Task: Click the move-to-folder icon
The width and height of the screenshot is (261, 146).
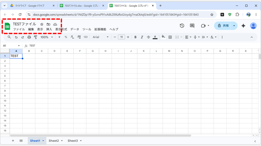Action: pyautogui.click(x=48, y=24)
